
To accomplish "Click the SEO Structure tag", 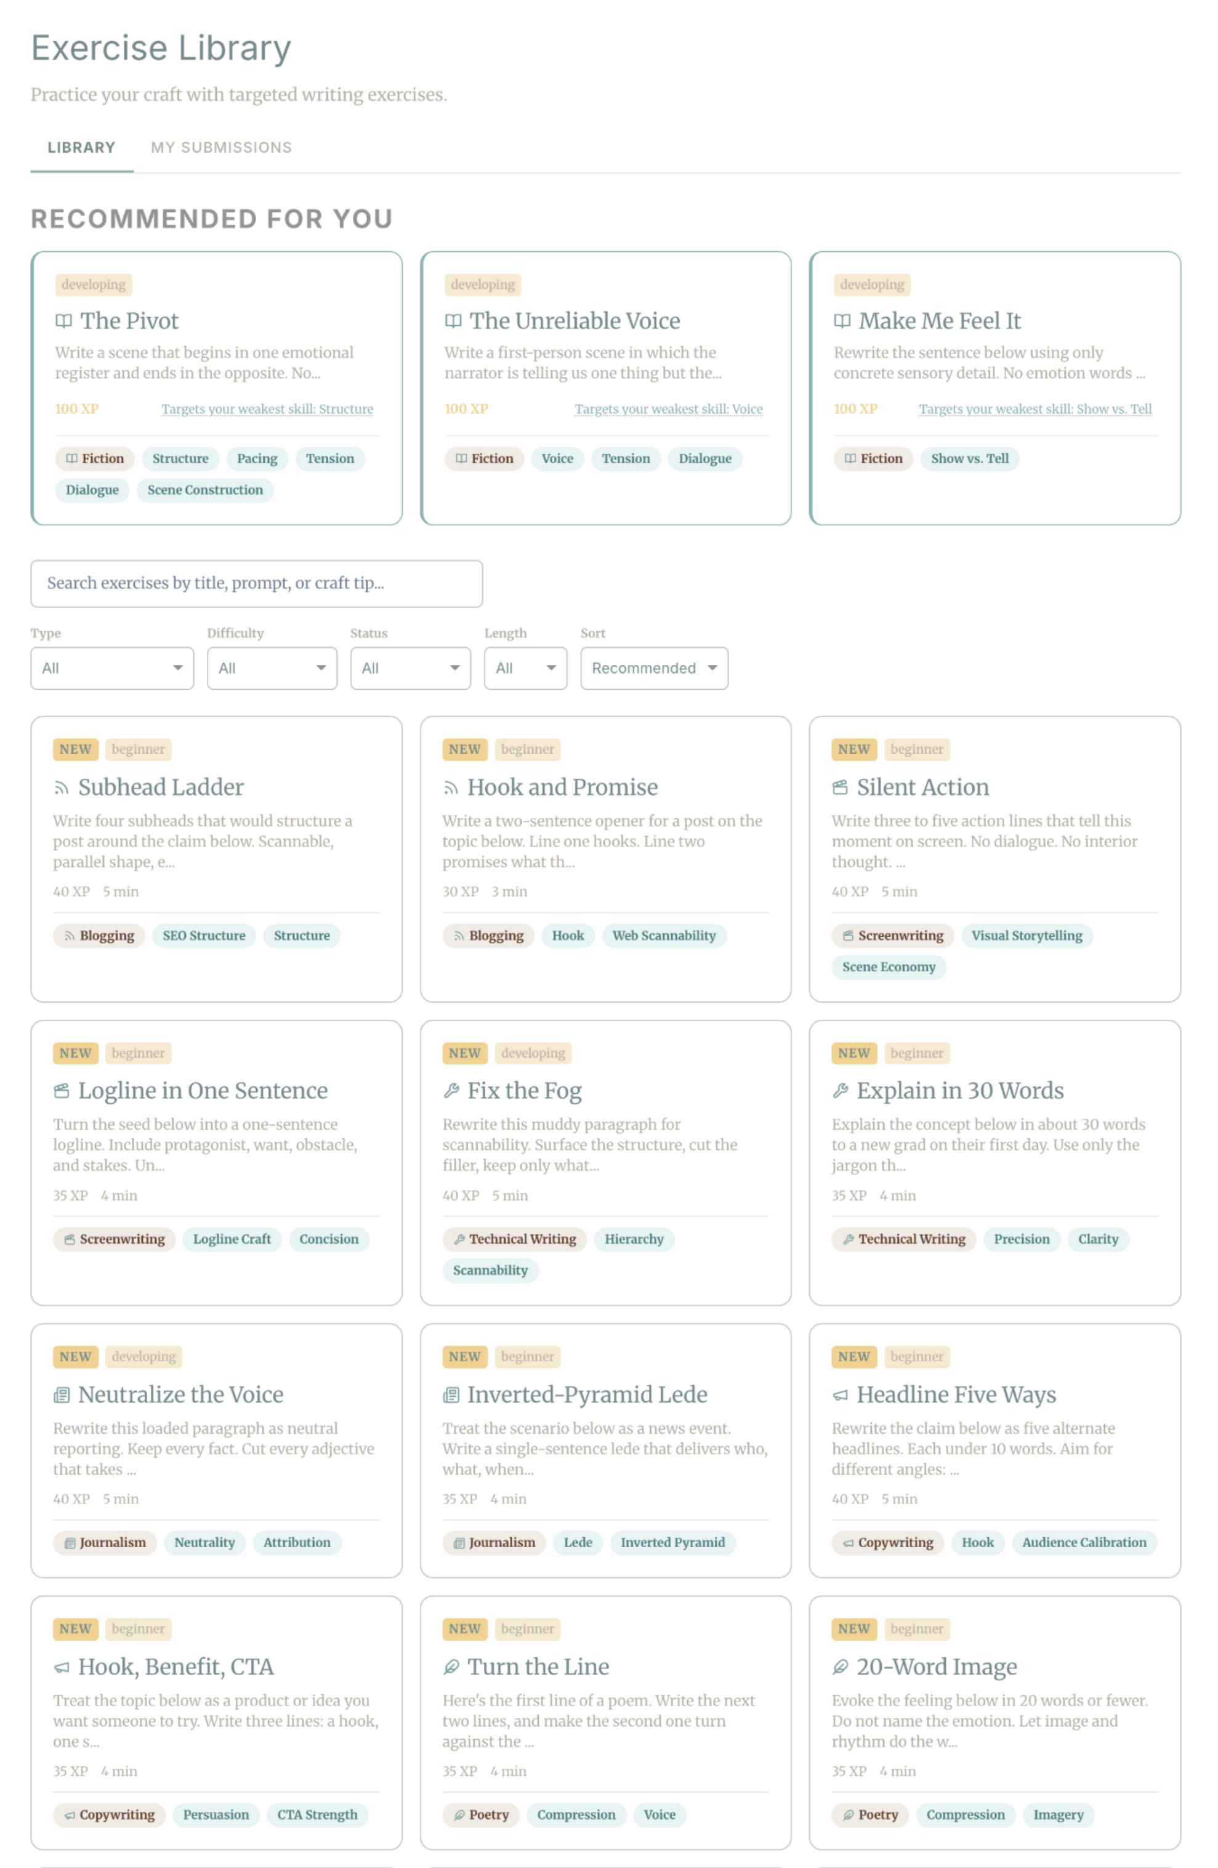I will 204,936.
